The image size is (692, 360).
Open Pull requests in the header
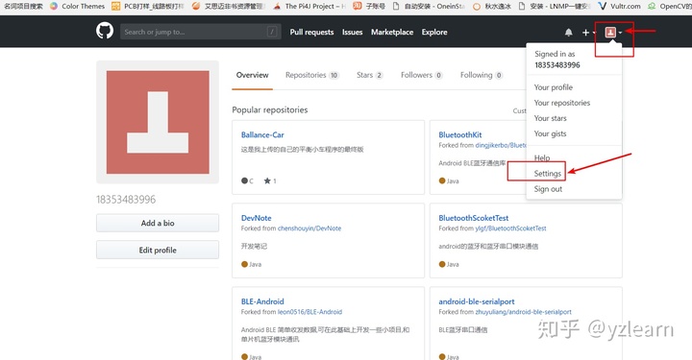point(311,33)
